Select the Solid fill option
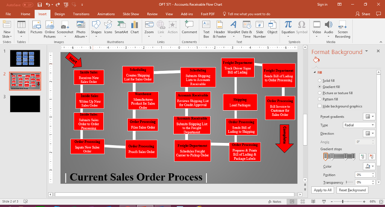 (320, 81)
